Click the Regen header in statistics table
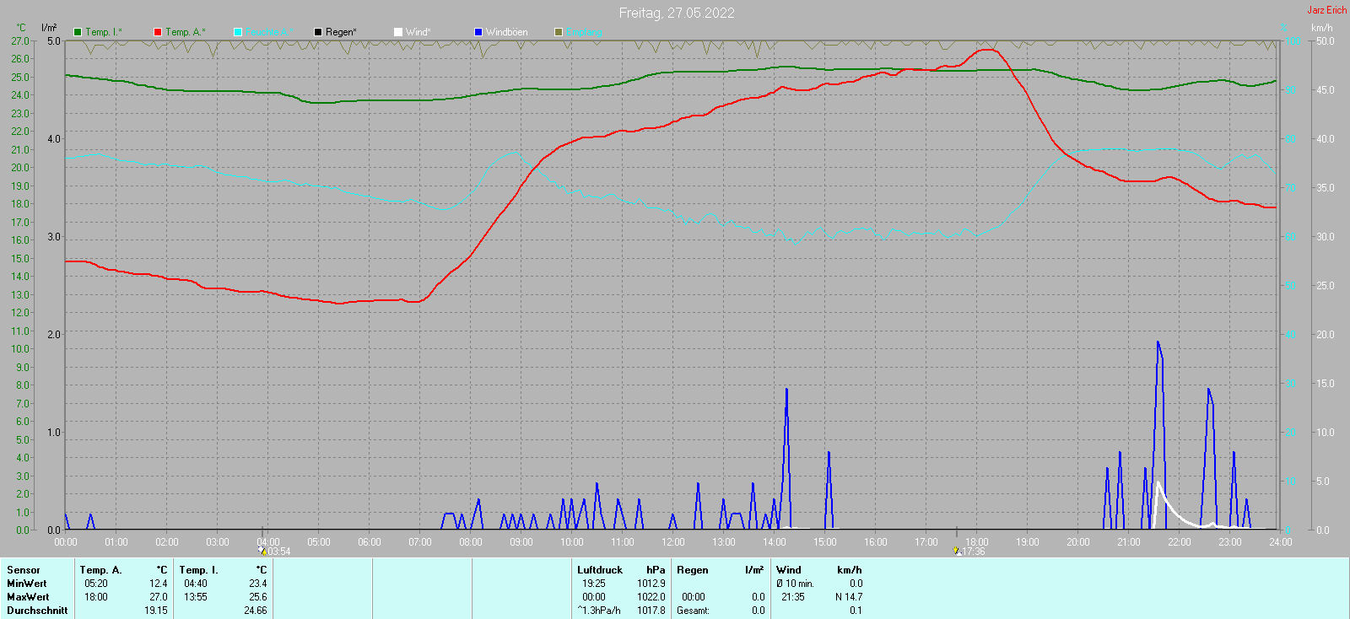 tap(692, 570)
